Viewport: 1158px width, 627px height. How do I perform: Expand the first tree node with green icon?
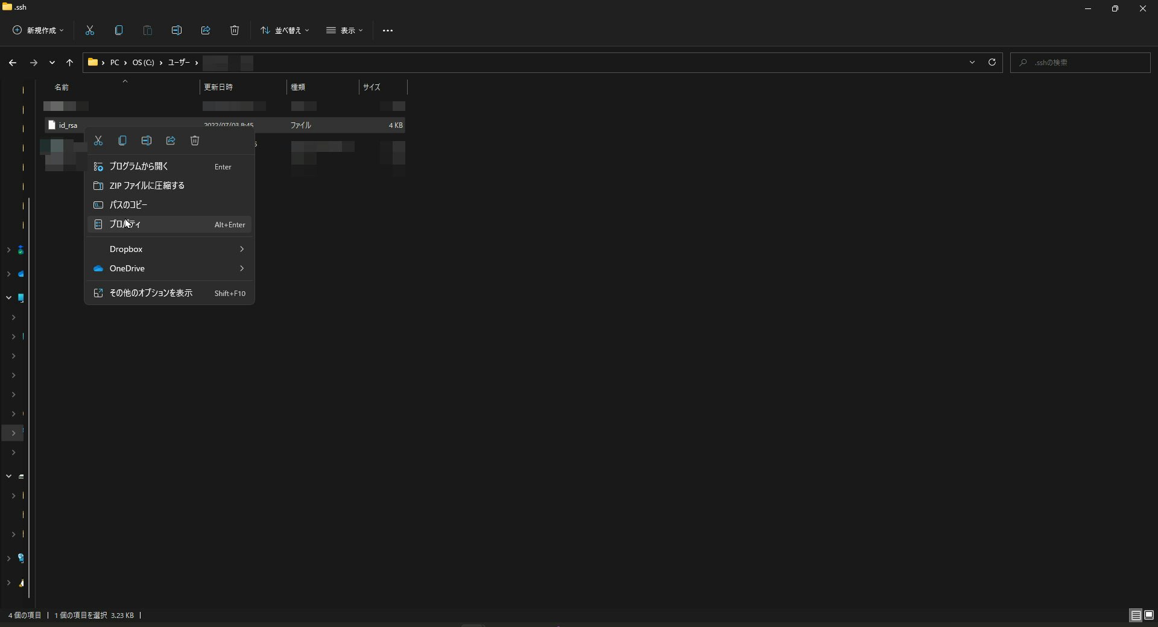pos(8,250)
